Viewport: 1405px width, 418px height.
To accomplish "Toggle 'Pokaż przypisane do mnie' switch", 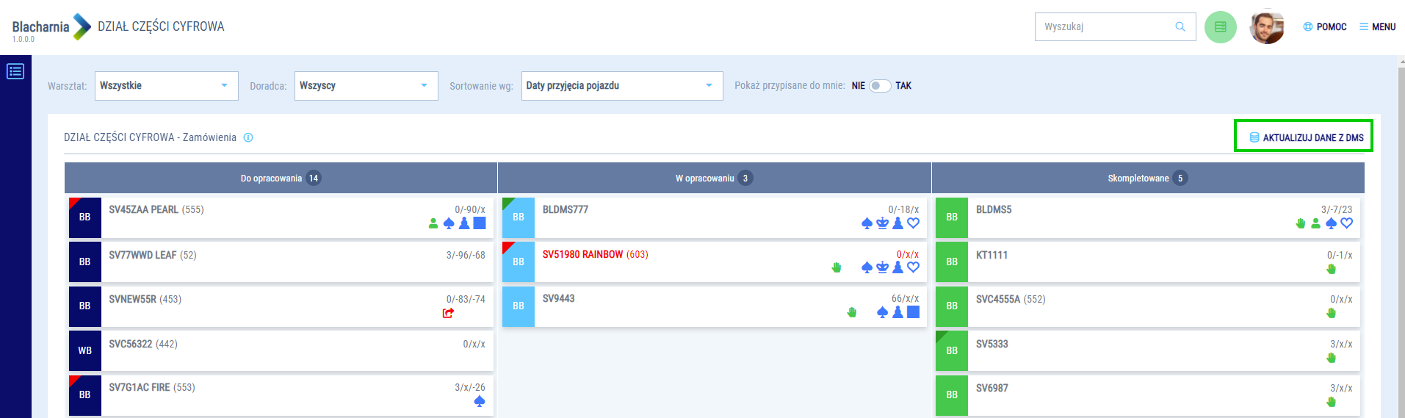I will [880, 86].
